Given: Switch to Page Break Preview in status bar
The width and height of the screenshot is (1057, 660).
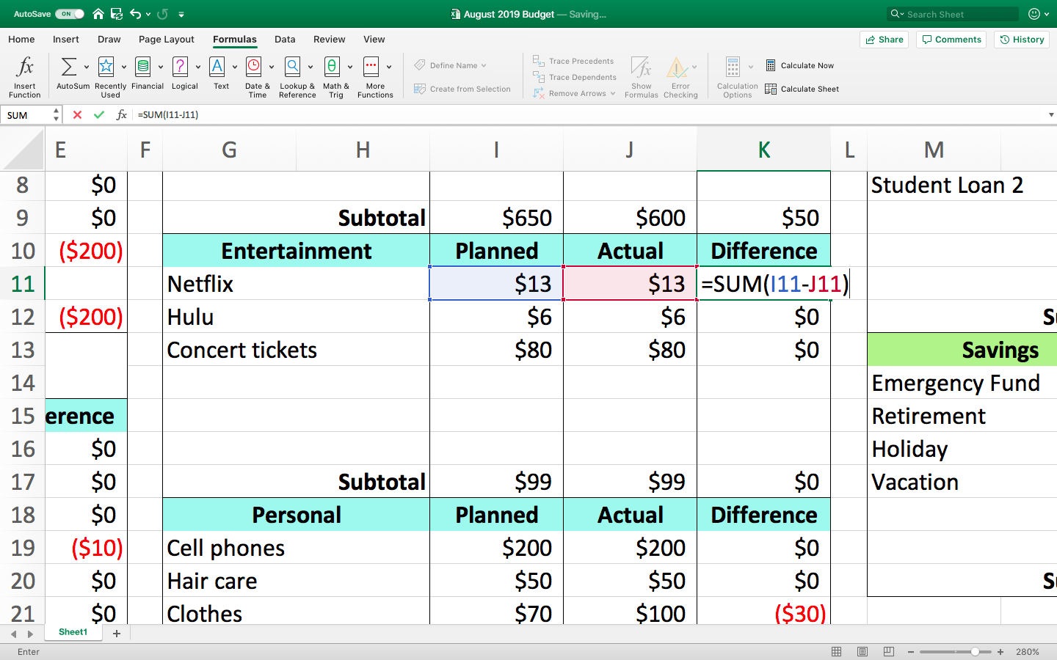Looking at the screenshot, I should tap(889, 651).
